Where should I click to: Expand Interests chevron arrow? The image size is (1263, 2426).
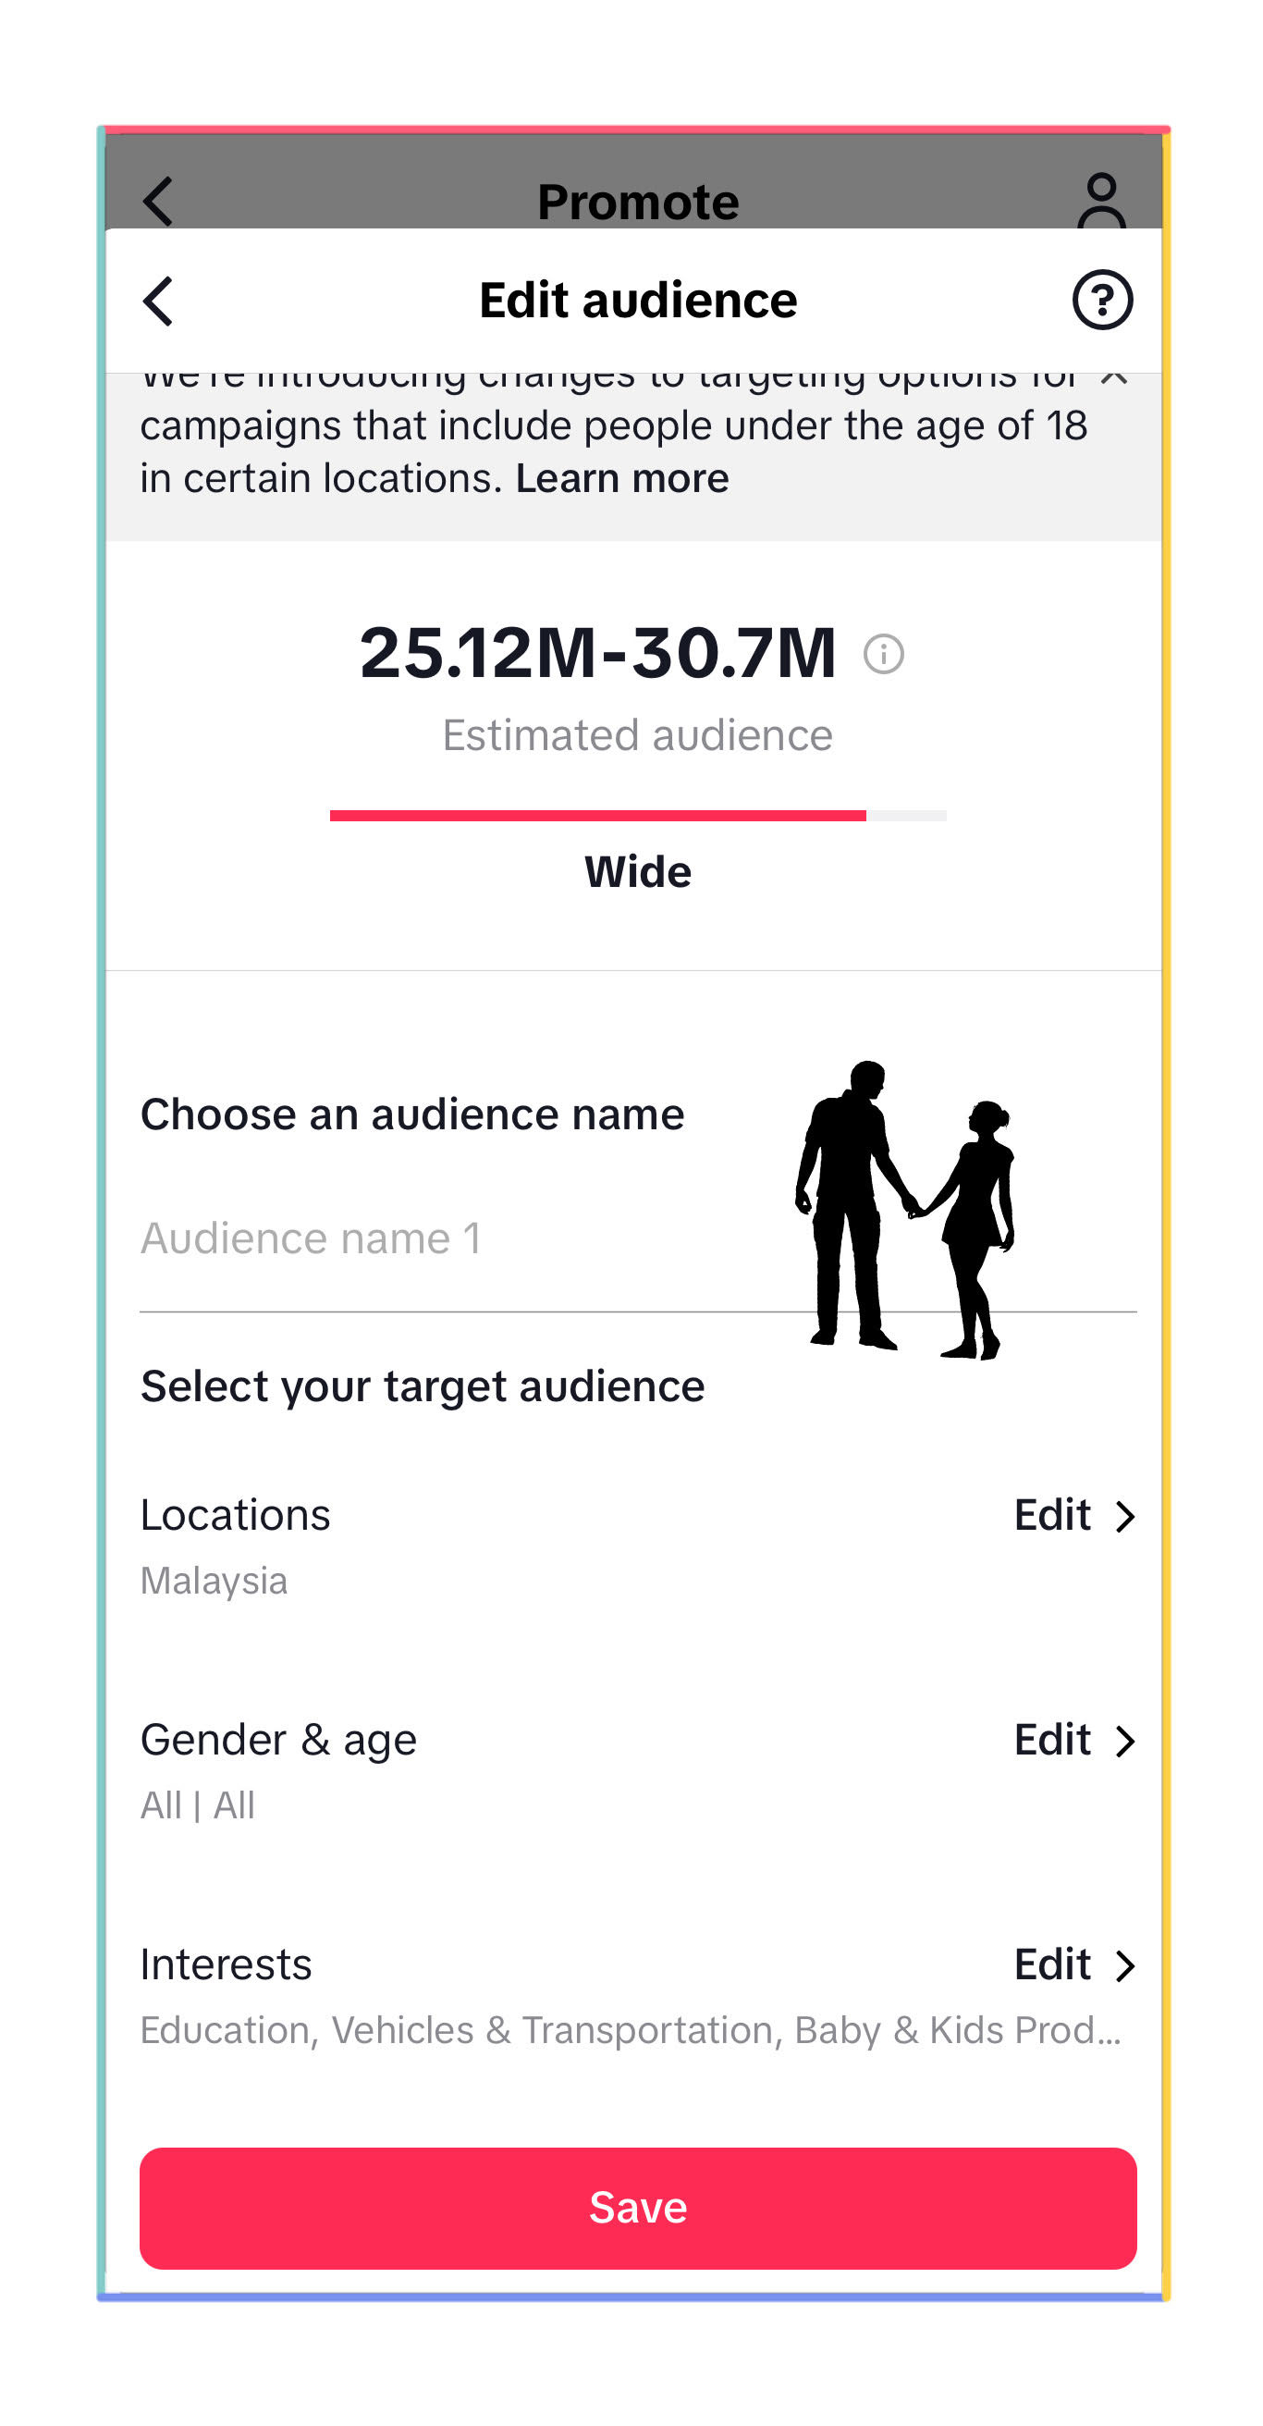point(1124,1965)
